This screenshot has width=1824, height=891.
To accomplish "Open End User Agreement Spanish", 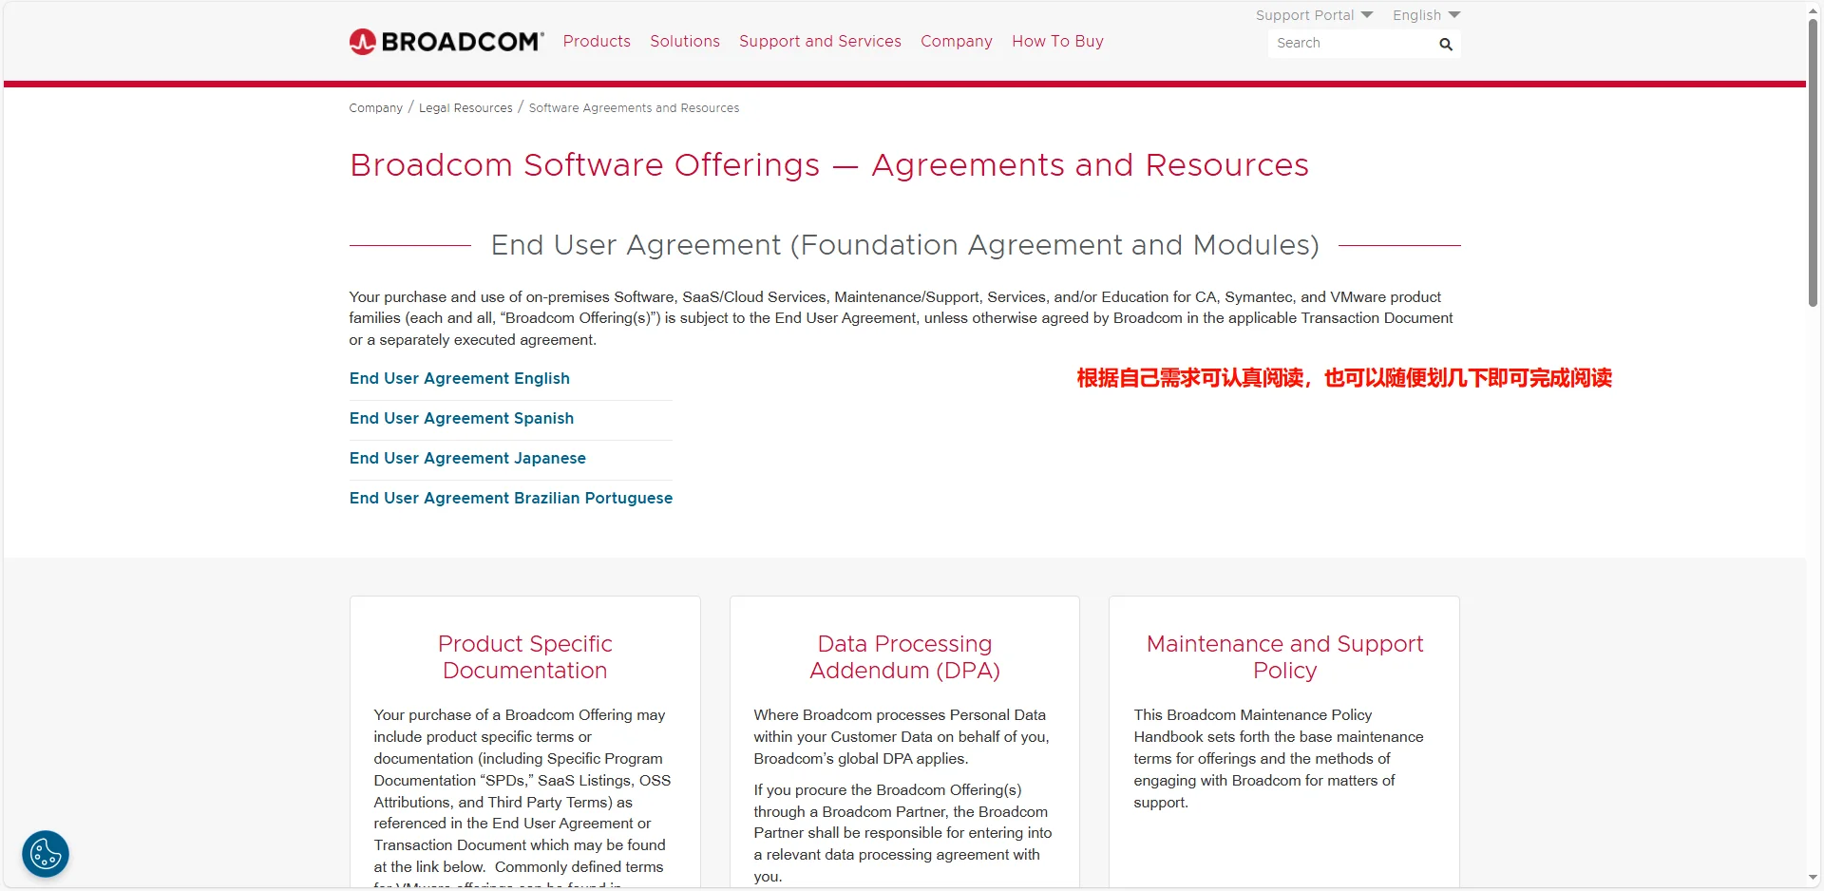I will click(x=462, y=418).
